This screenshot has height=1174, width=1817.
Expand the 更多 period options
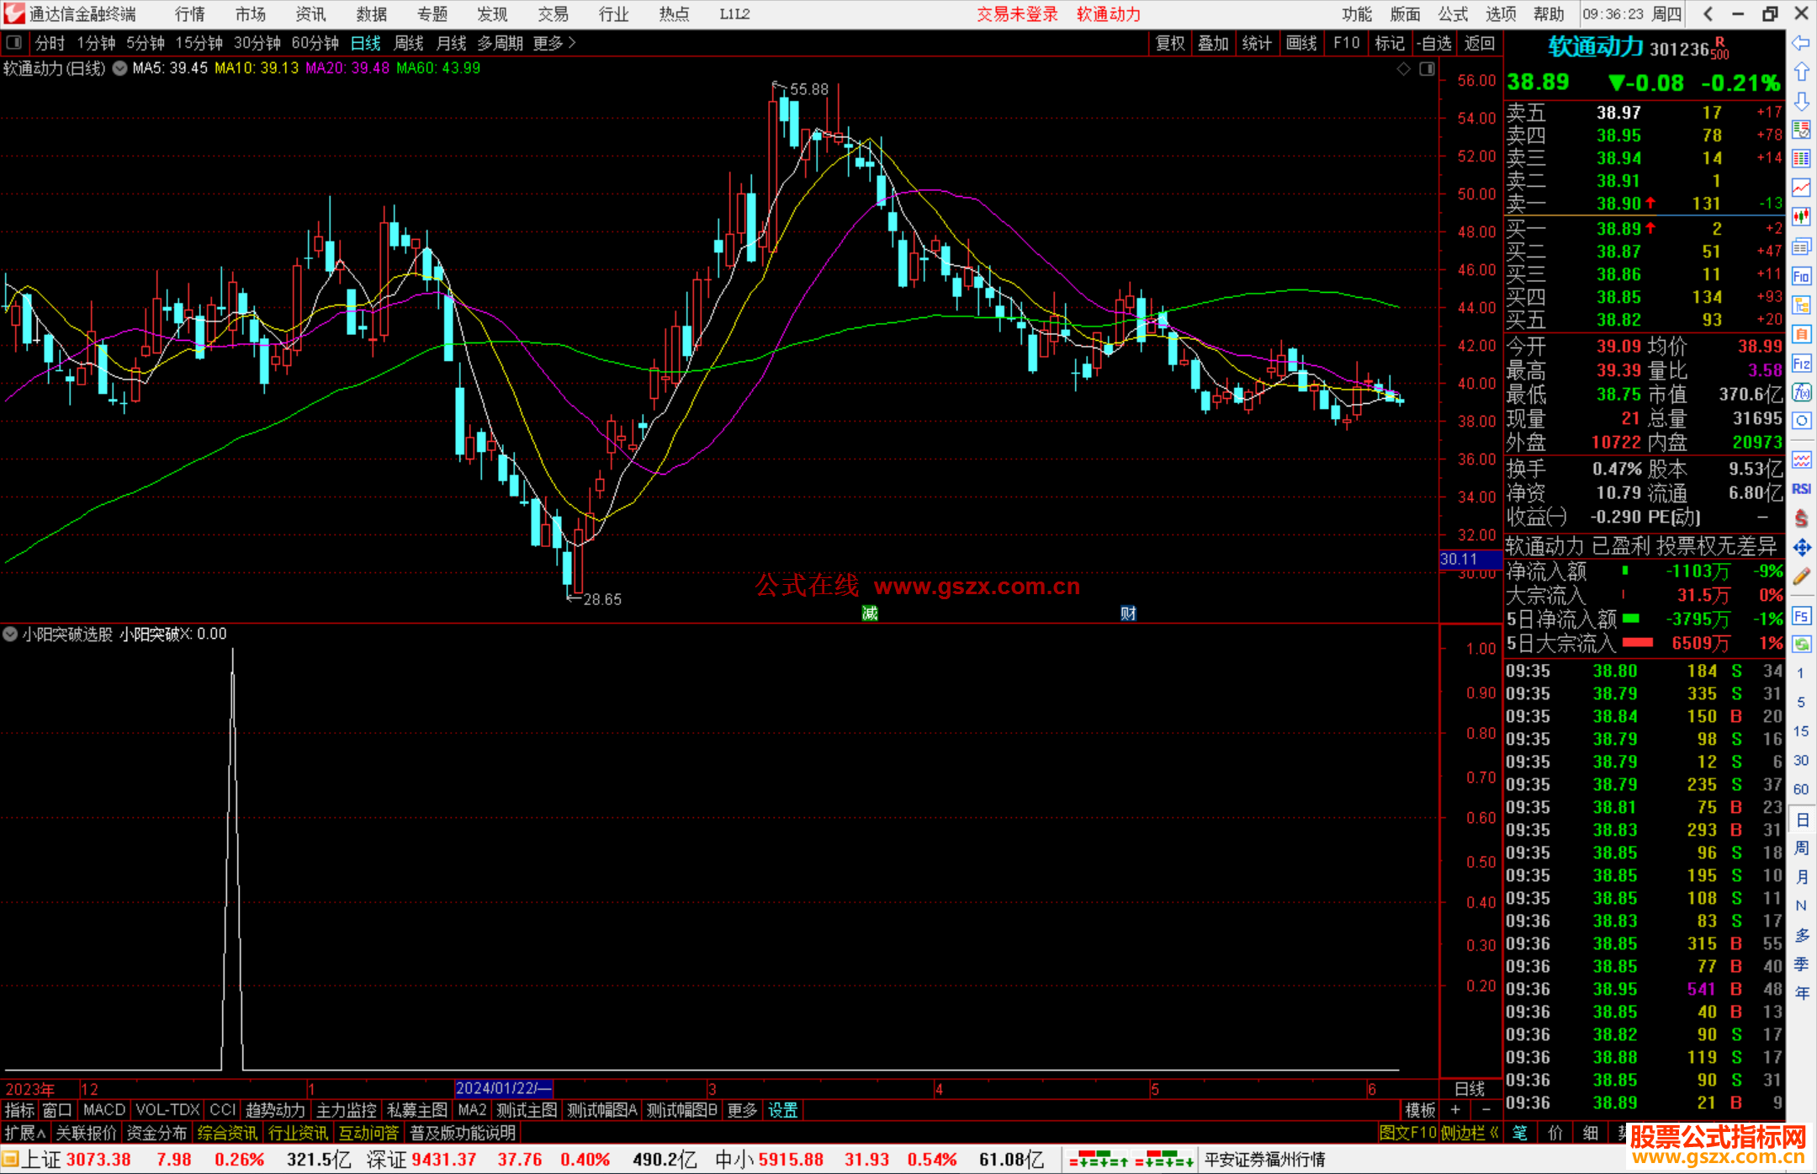(554, 43)
